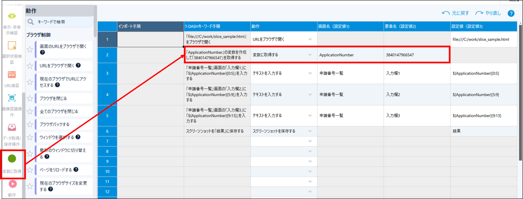Open the スクリーンショットを保存する dropdown arrow
Viewport: 523px width, 199px height.
(310, 131)
